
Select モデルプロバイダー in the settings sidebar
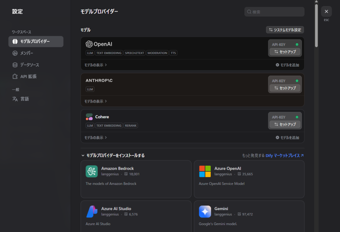[36, 41]
